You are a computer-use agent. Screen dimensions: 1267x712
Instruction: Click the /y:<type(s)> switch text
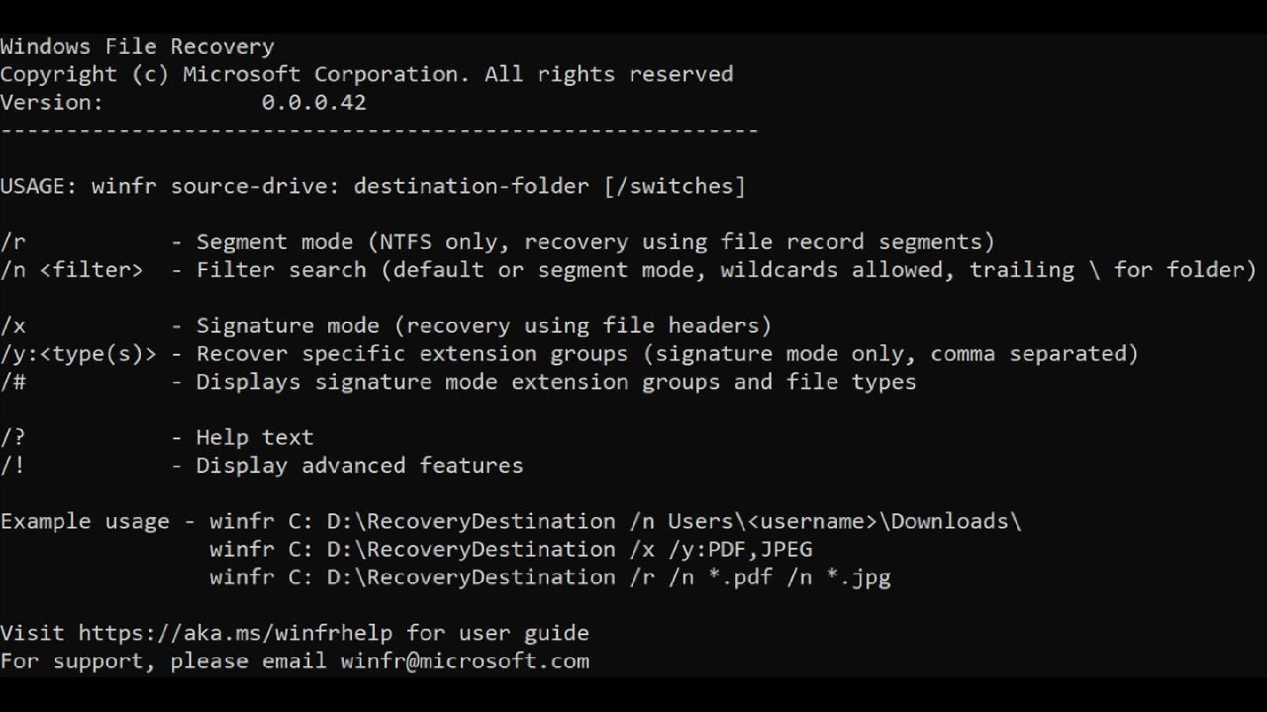[x=78, y=354]
